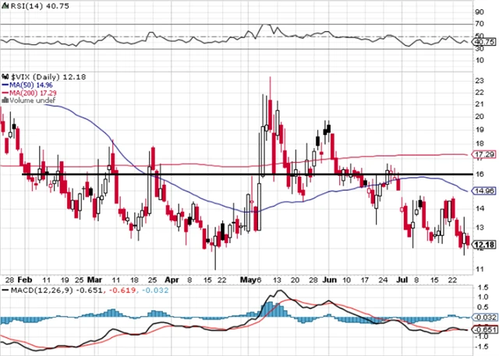Click the -0.032 histogram value tag
The height and width of the screenshot is (356, 499).
coord(484,316)
